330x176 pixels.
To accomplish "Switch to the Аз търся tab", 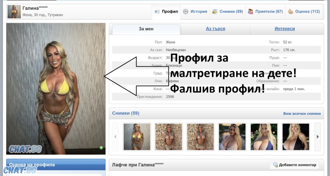I will click(x=216, y=29).
